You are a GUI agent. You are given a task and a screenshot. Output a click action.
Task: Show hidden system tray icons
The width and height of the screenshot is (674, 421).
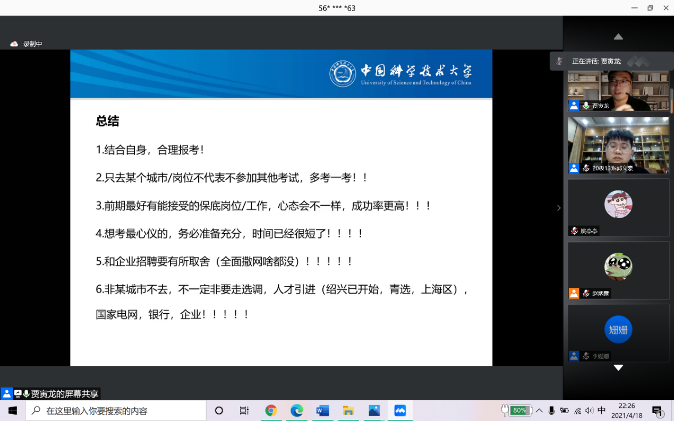(539, 410)
